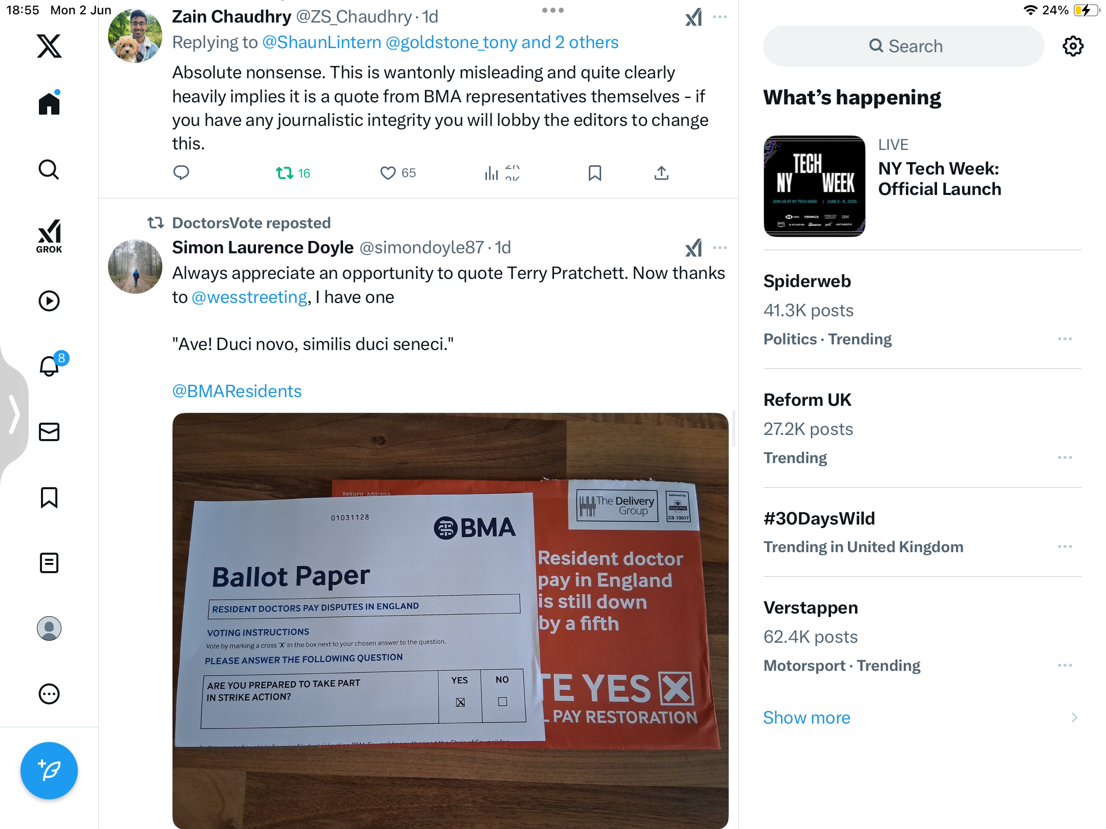This screenshot has height=829, width=1106.
Task: Open the BMA ballot paper photo
Action: 450,620
